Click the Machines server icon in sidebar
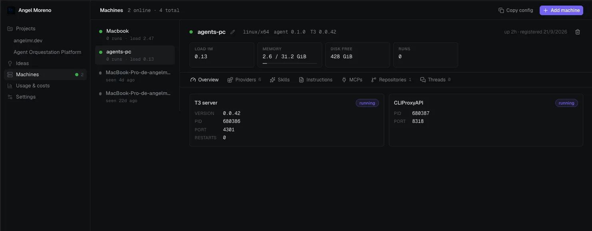The image size is (592, 231). 10,75
